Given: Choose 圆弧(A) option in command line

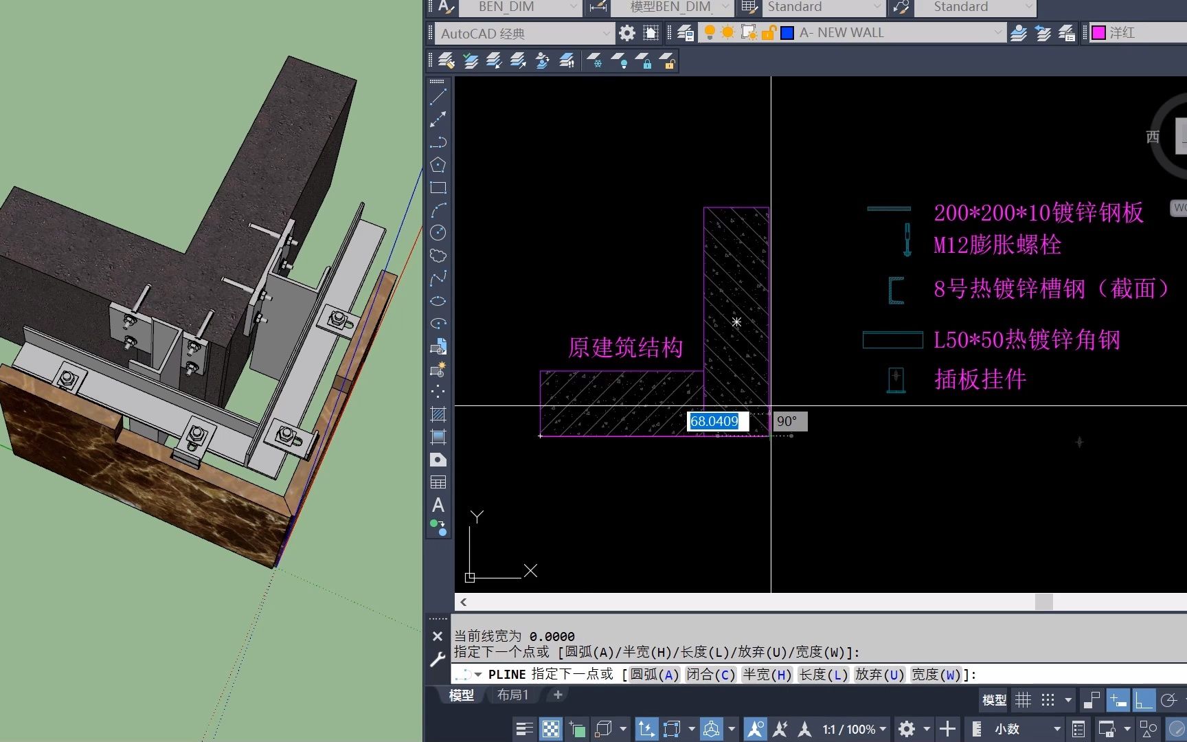Looking at the screenshot, I should (655, 675).
